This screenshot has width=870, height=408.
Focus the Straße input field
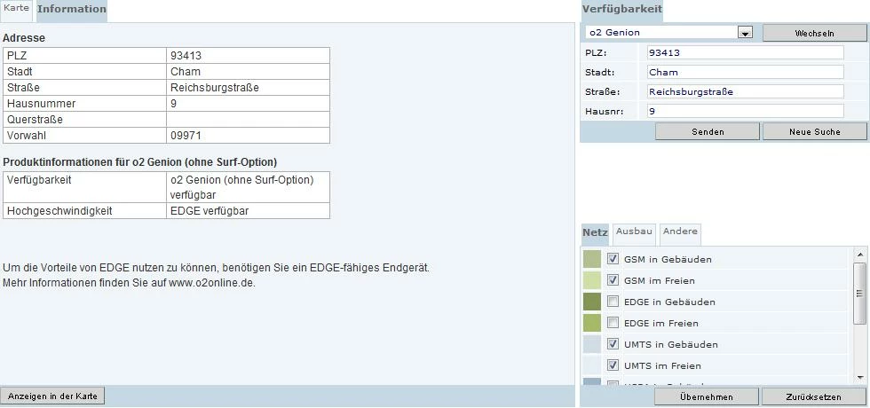click(x=745, y=91)
